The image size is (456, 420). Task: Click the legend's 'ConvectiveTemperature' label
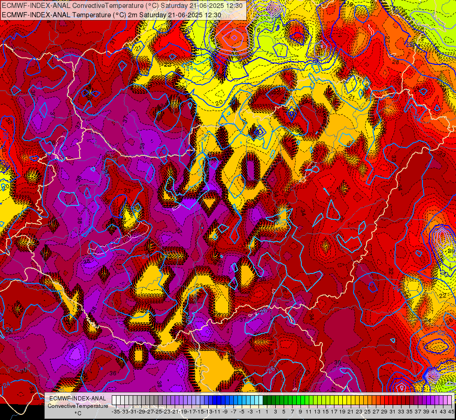(78, 406)
